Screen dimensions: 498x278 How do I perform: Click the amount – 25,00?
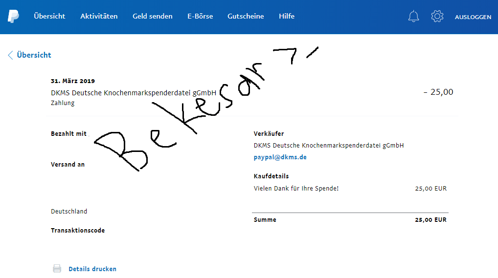tap(438, 92)
